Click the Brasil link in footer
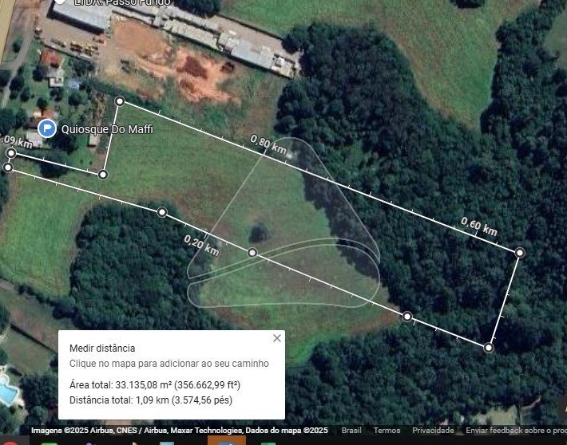 [351, 430]
